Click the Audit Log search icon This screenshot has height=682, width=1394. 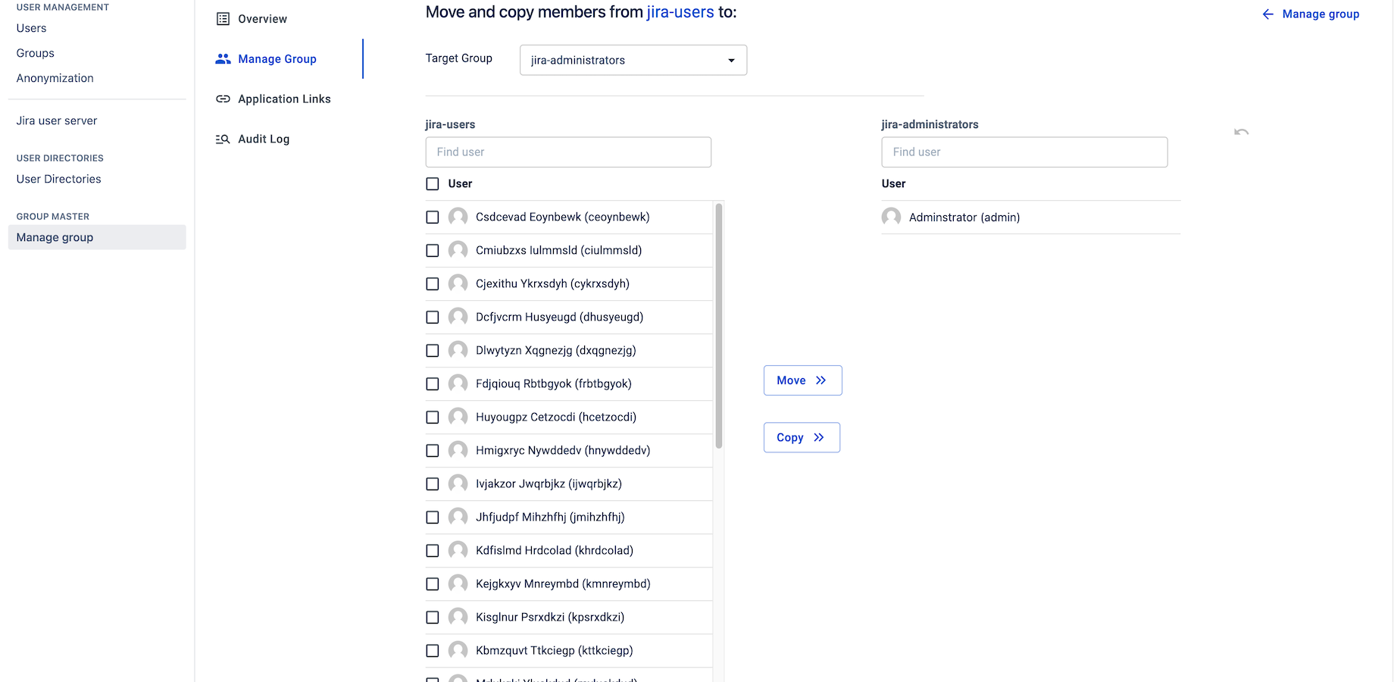point(223,139)
